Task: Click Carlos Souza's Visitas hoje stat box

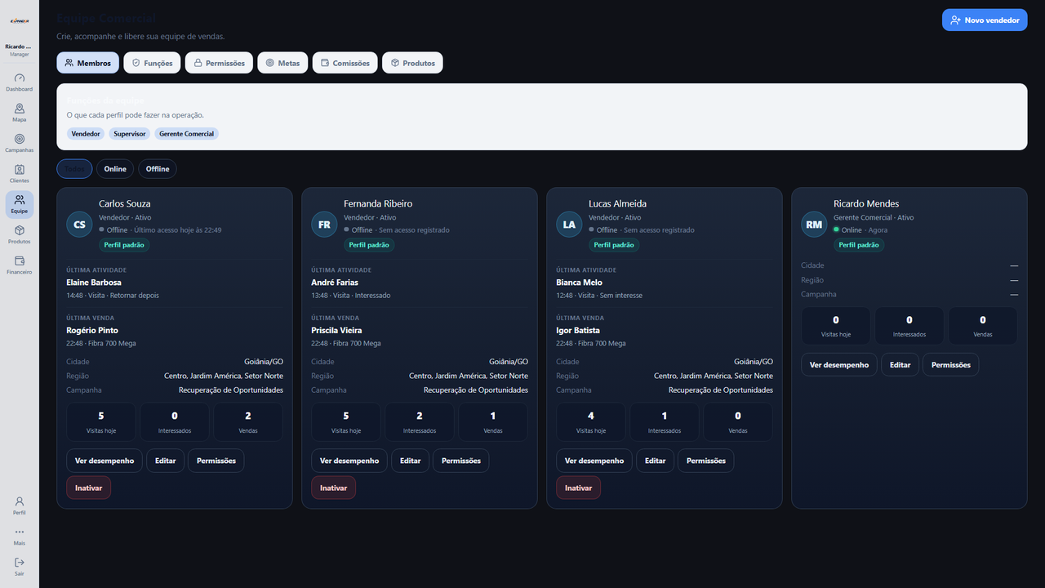Action: click(101, 422)
